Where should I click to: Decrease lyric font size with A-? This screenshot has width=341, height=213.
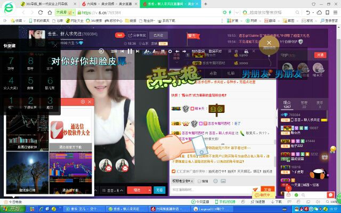click(155, 51)
